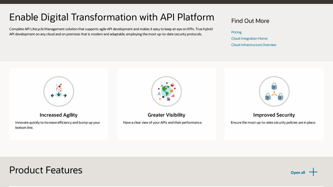Image resolution: width=333 pixels, height=187 pixels.
Task: Click the Product Features section heading
Action: pos(46,170)
